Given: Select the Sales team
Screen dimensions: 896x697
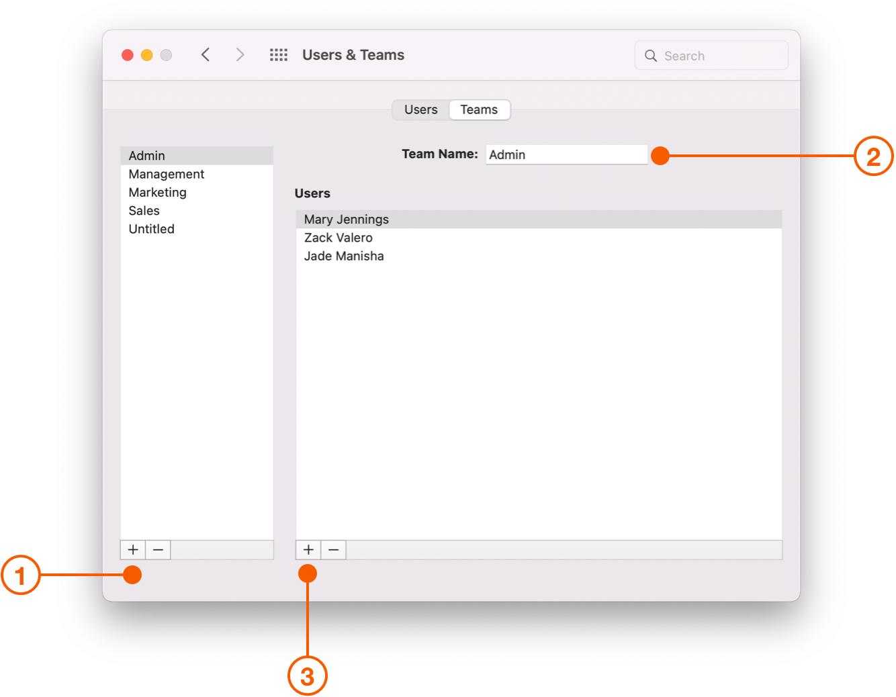Looking at the screenshot, I should [144, 210].
